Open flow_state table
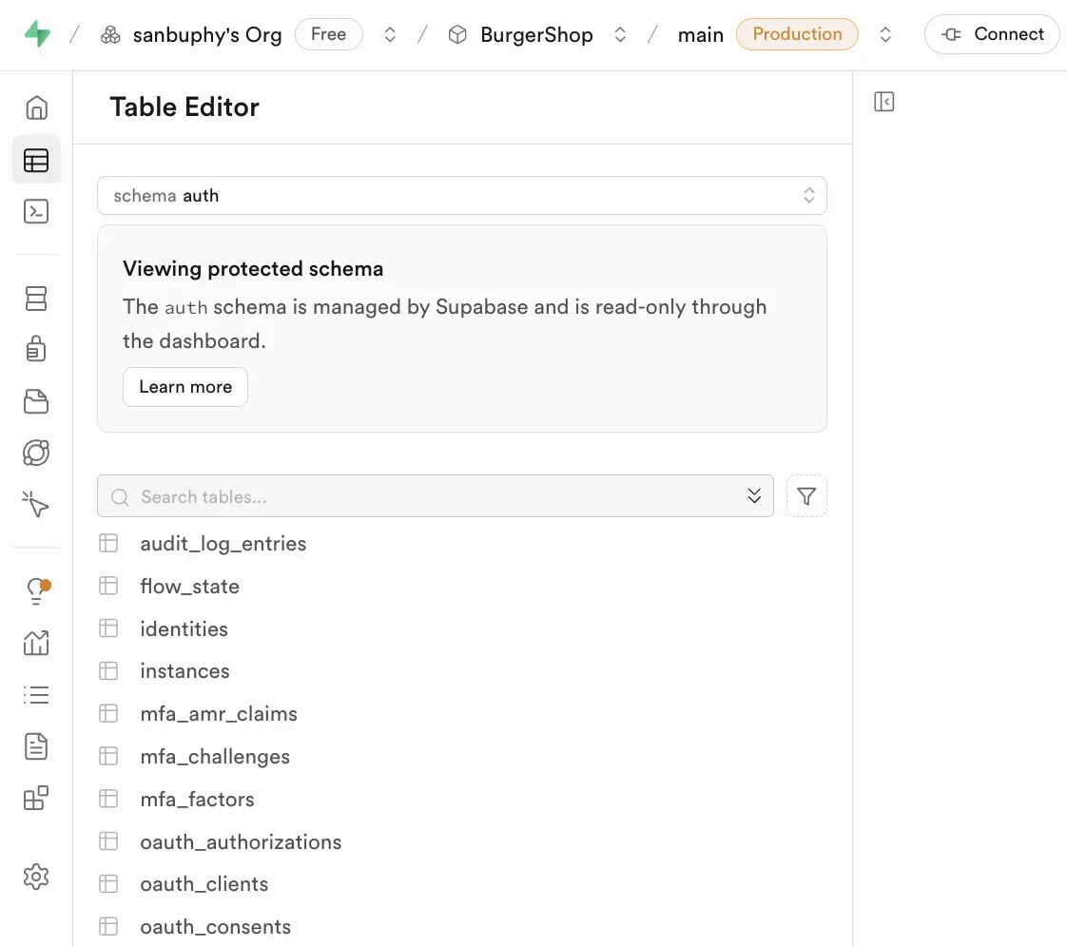The height and width of the screenshot is (947, 1067). (x=190, y=587)
